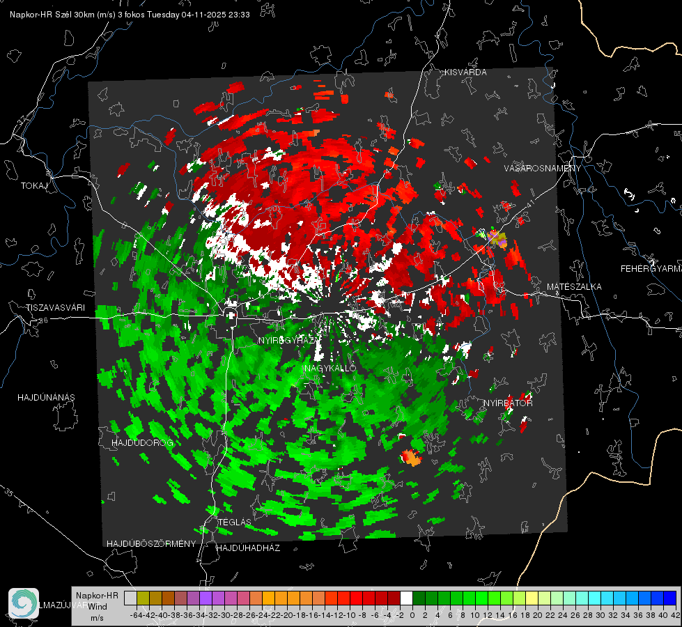Click the Wind label in legend

click(98, 607)
